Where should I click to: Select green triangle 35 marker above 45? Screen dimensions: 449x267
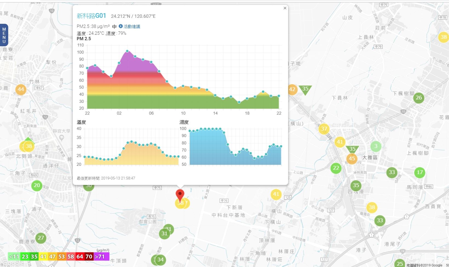(352, 149)
